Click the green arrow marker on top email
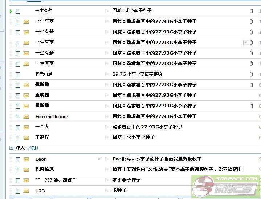The height and width of the screenshot is (199, 261). coord(11,11)
